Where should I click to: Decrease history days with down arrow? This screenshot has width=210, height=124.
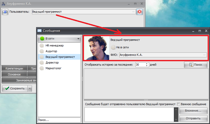[x=147, y=66]
